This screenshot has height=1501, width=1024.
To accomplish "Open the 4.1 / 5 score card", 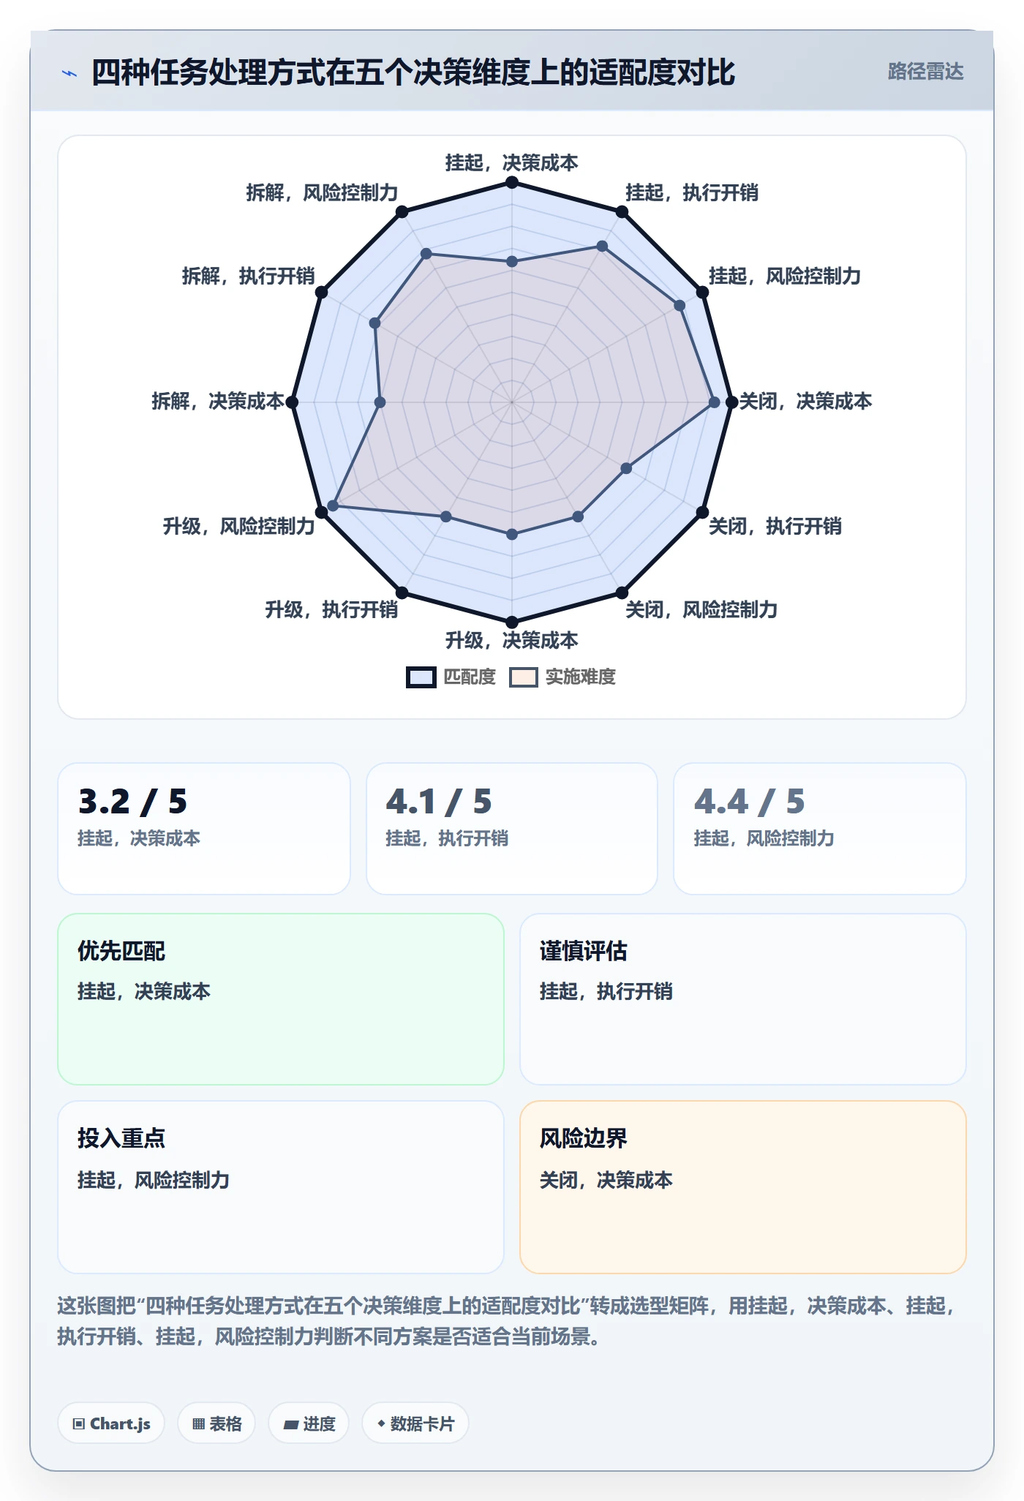I will (x=512, y=829).
